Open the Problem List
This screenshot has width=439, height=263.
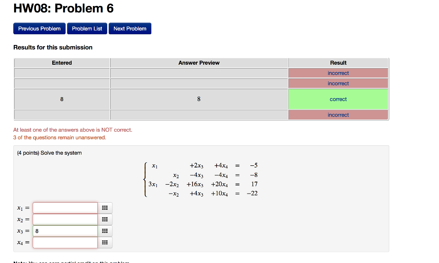click(87, 28)
